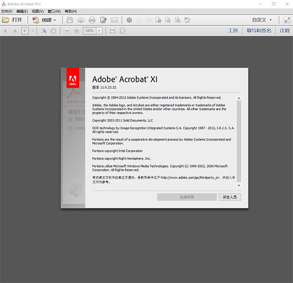Click the Portions copyright Intel Corporation line

(117, 151)
